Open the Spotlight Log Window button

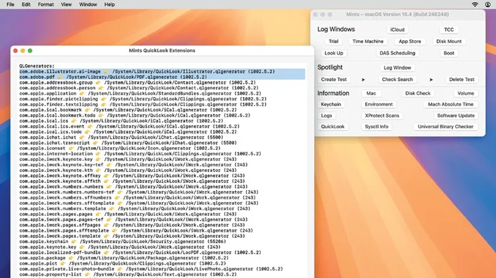pos(397,67)
